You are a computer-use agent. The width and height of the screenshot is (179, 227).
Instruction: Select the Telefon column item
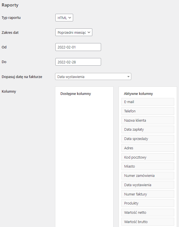(x=148, y=111)
